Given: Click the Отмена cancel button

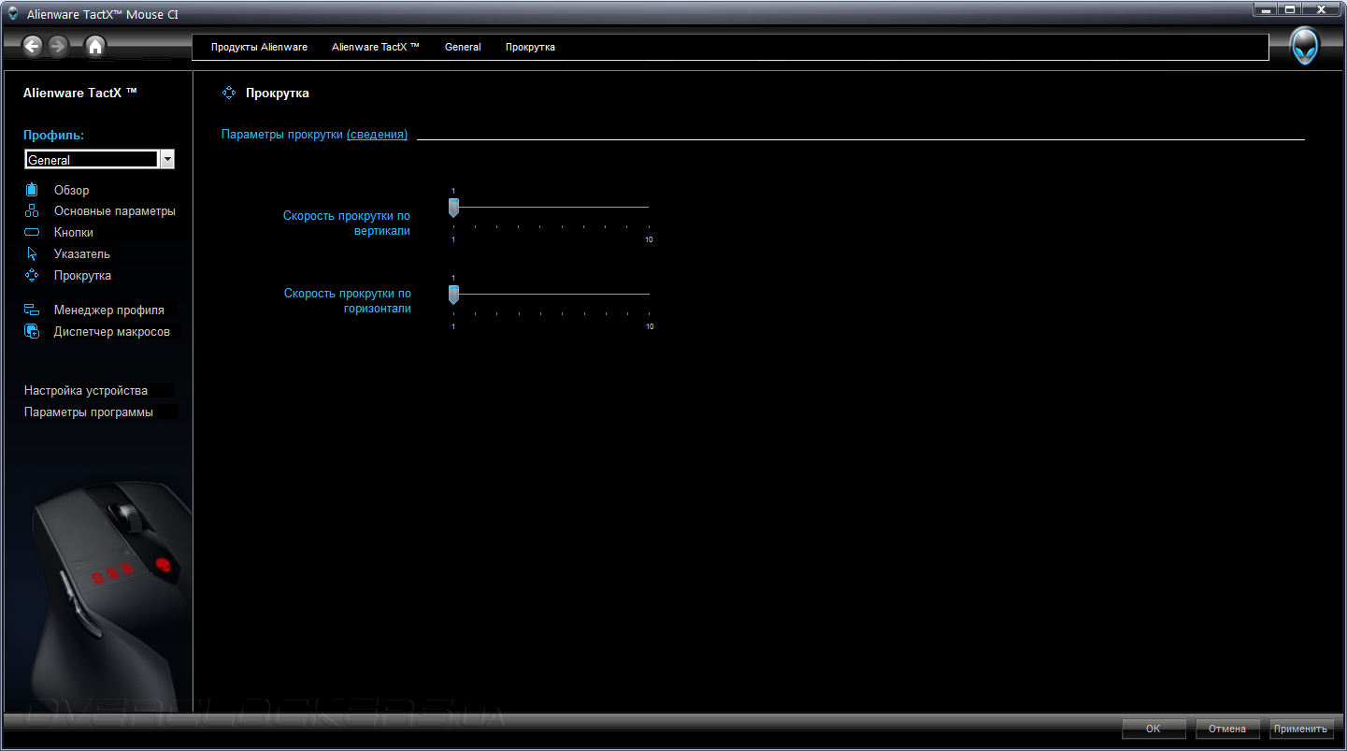Looking at the screenshot, I should [x=1226, y=729].
